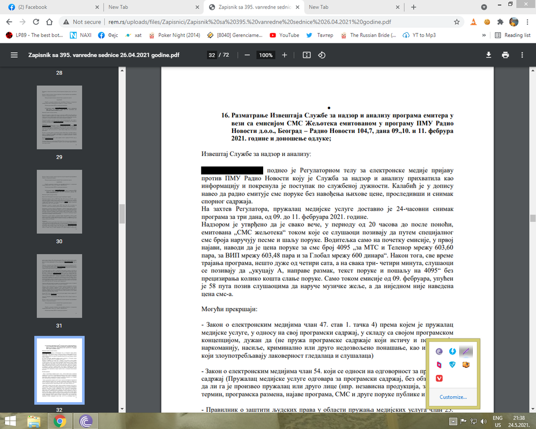Open the tab search dropdown arrow
536x429 pixels.
click(484, 7)
